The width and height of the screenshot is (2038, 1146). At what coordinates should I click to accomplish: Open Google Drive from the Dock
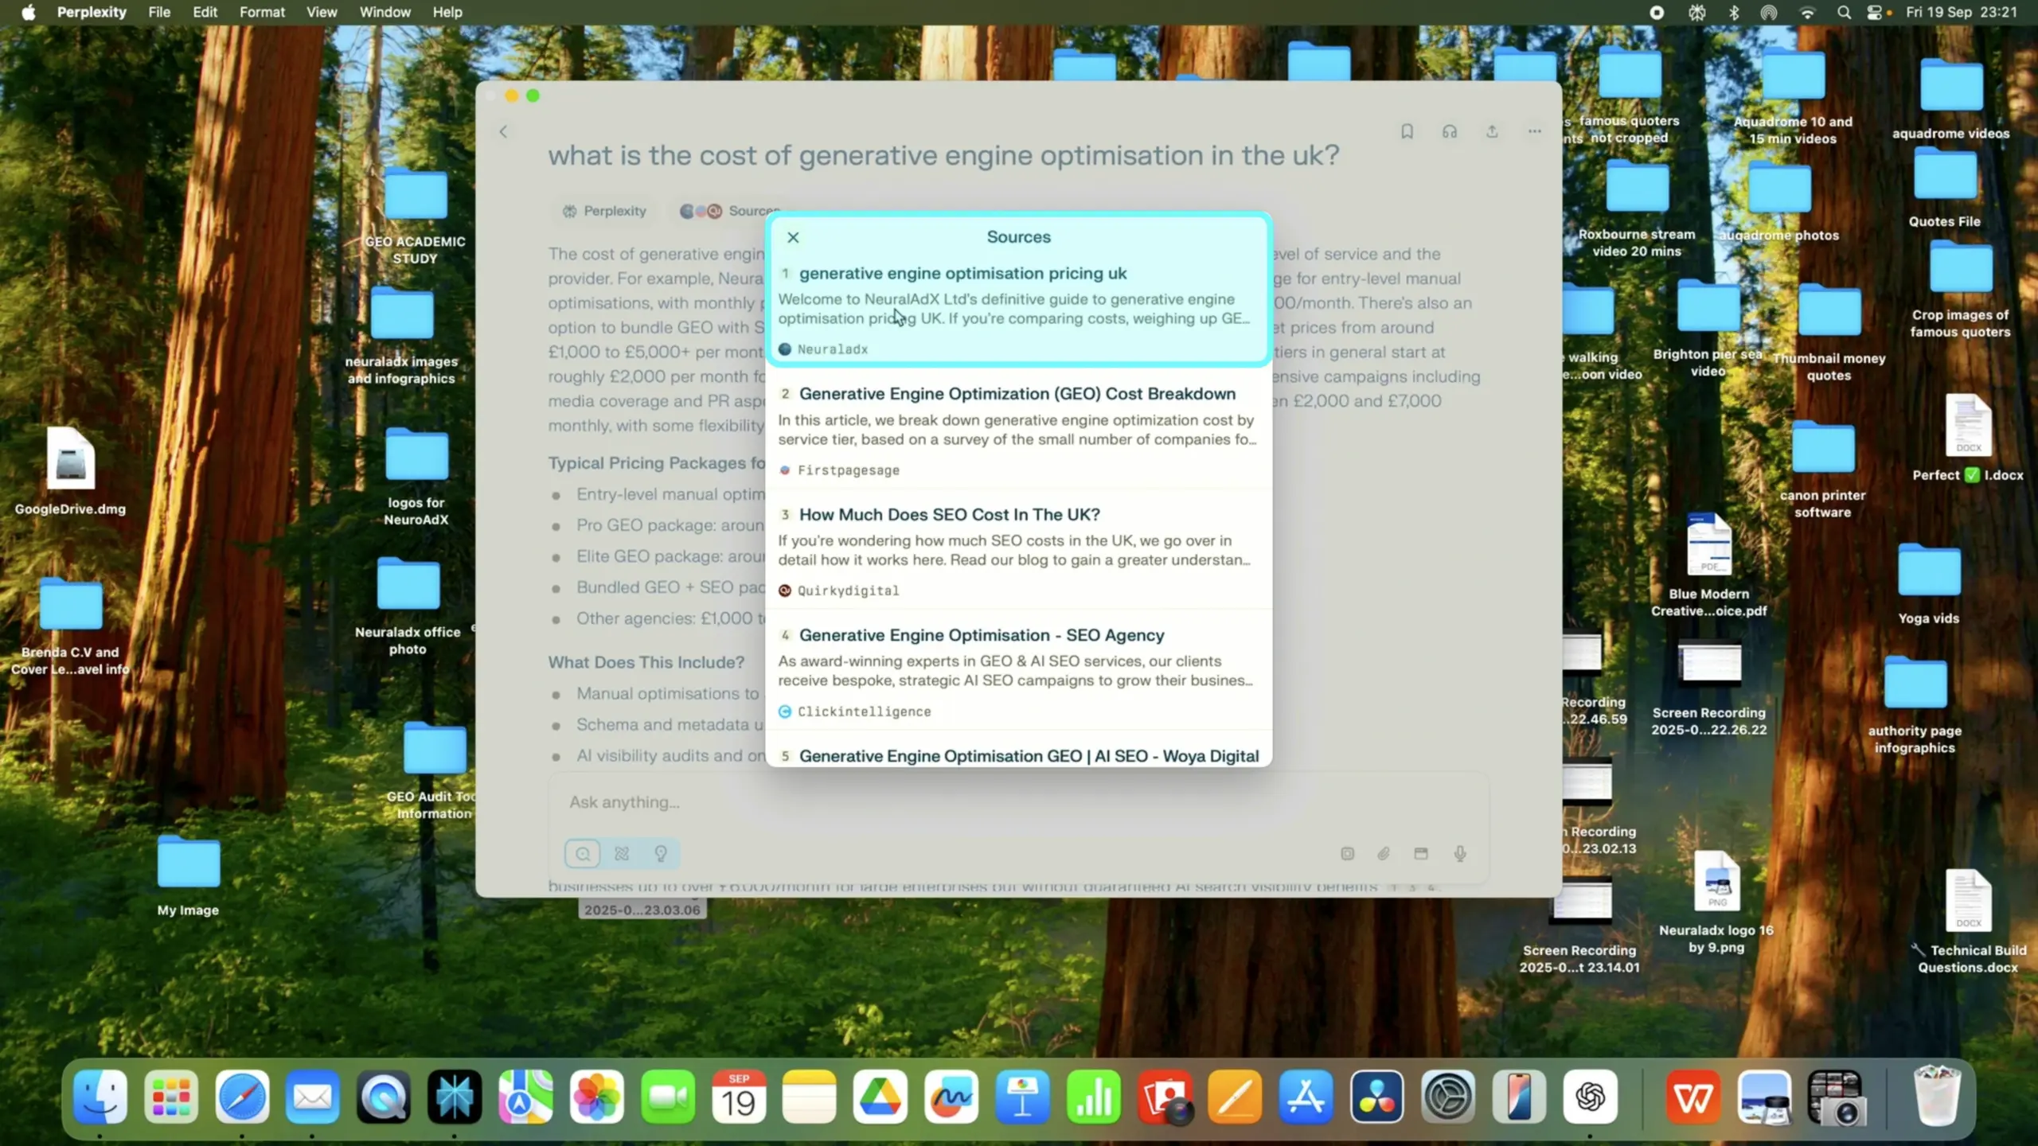[x=880, y=1097]
